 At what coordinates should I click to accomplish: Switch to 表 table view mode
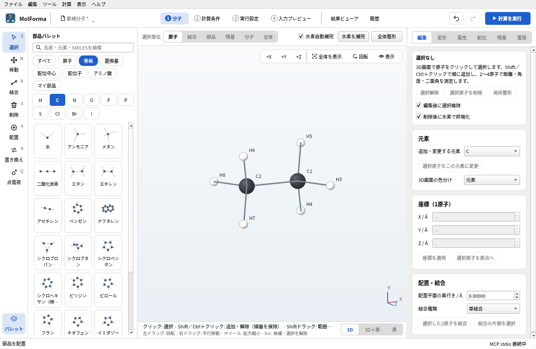(394, 330)
